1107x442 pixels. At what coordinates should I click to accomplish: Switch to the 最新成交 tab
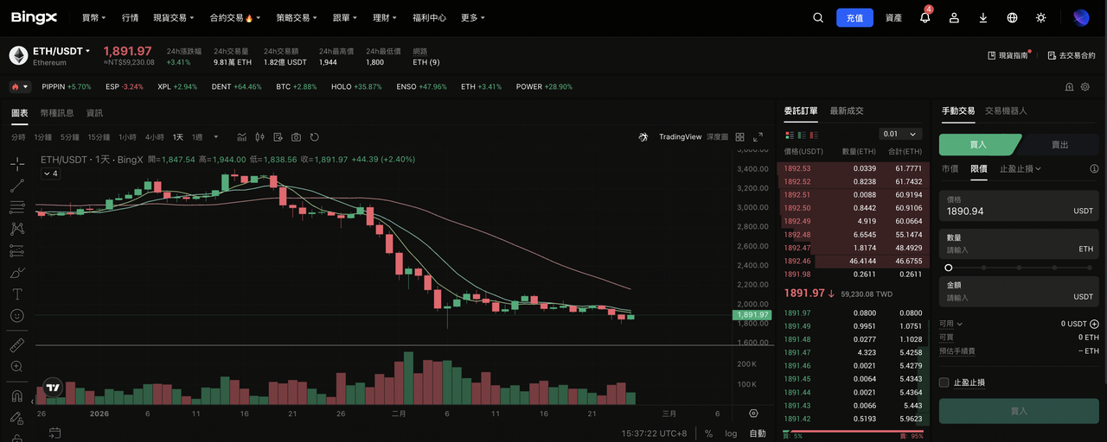pos(846,110)
